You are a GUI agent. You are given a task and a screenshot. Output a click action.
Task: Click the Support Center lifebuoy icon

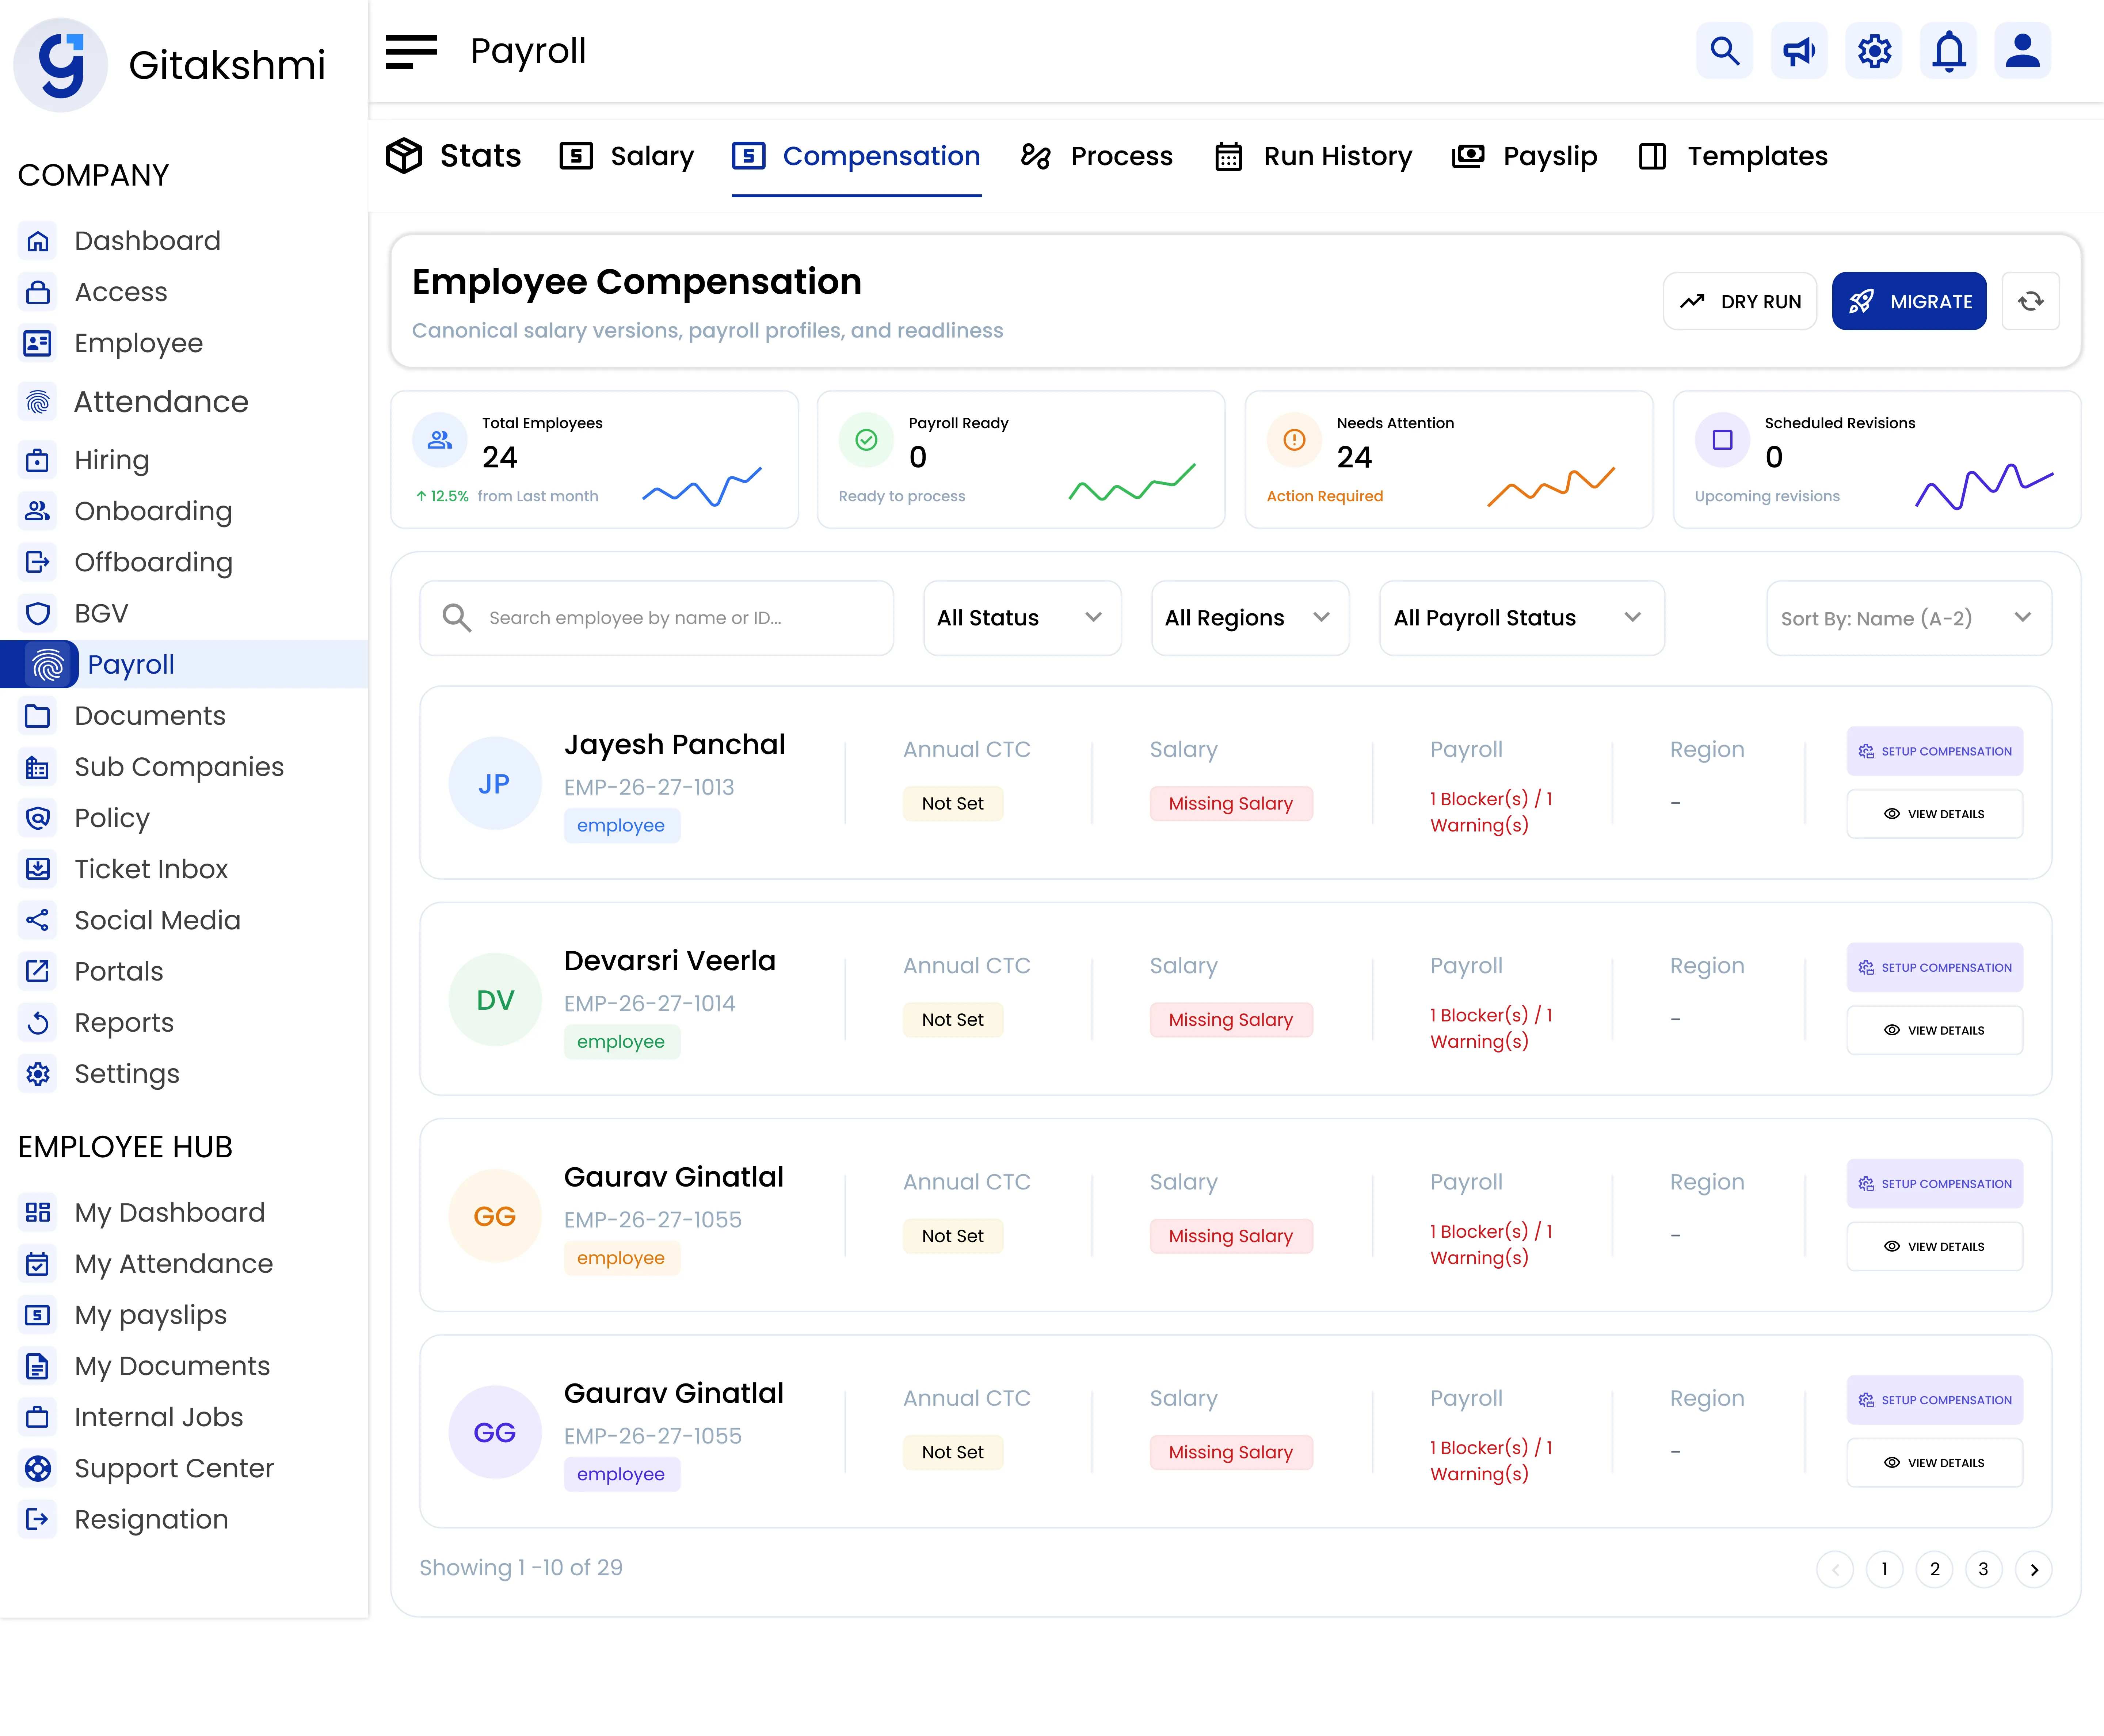pos(38,1468)
